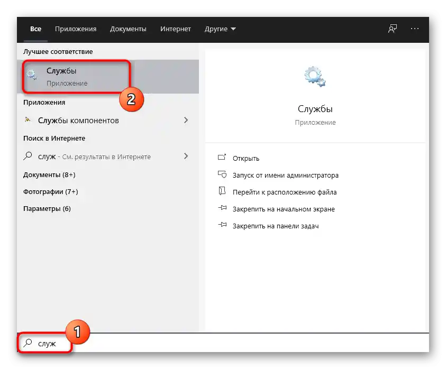Expand Службы компонентов result arrow
Viewport: 446px width, 369px height.
[x=186, y=120]
